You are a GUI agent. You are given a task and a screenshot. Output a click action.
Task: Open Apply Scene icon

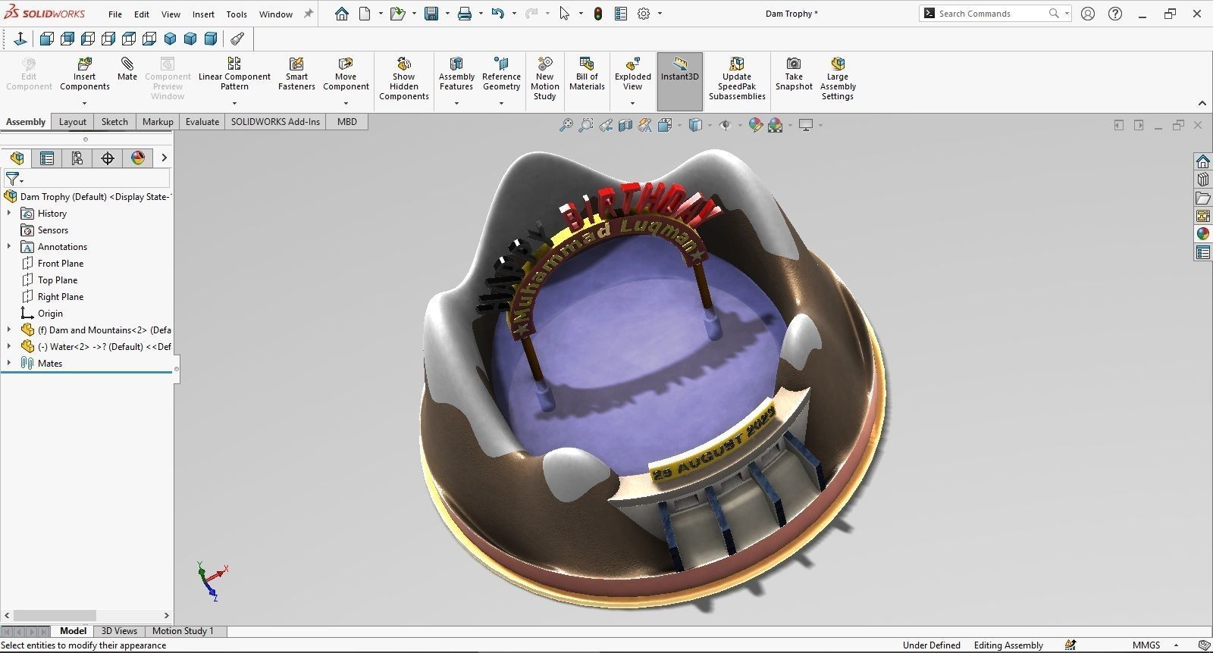click(x=775, y=126)
